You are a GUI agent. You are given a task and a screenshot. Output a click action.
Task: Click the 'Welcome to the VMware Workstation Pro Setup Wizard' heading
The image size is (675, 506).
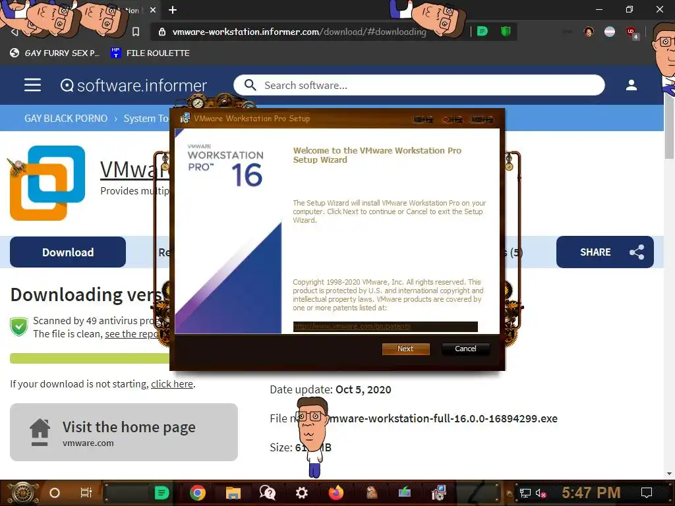point(377,155)
